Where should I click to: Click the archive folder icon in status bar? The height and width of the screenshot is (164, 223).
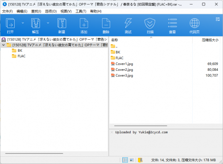pyautogui.click(x=140, y=160)
